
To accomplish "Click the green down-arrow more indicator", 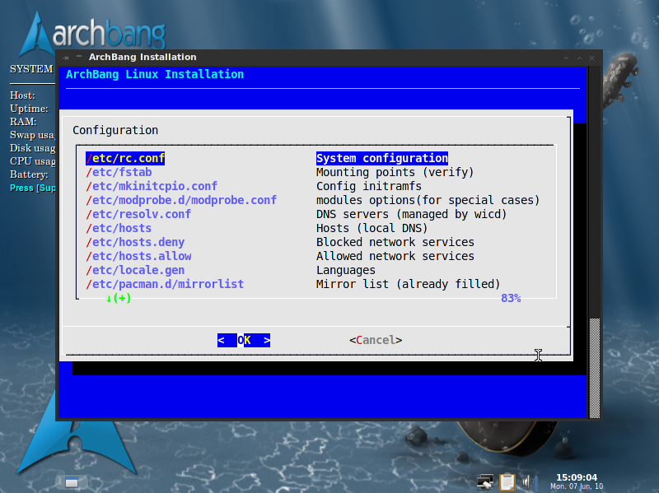I will [118, 298].
